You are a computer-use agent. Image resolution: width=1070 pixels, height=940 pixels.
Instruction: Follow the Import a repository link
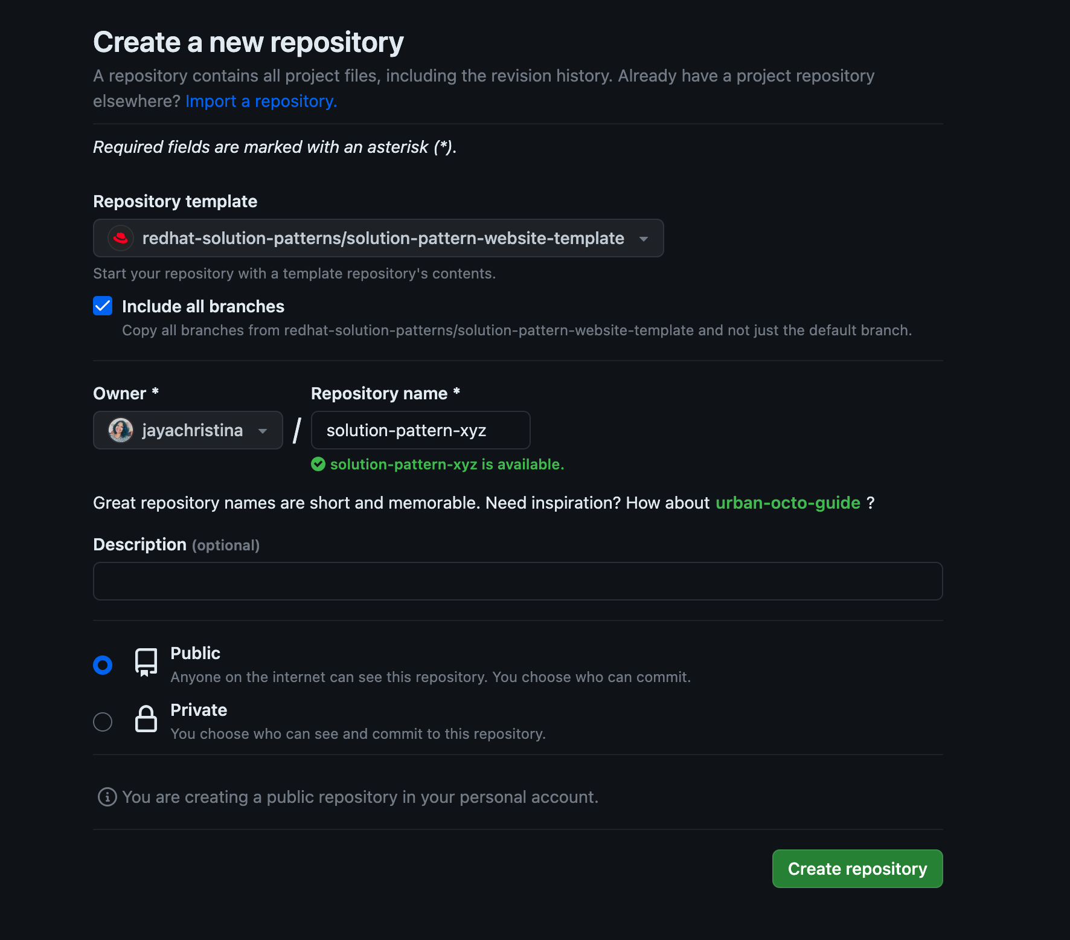click(261, 101)
